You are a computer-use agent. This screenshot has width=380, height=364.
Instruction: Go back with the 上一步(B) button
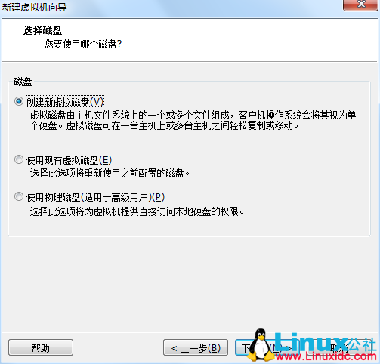click(x=196, y=347)
